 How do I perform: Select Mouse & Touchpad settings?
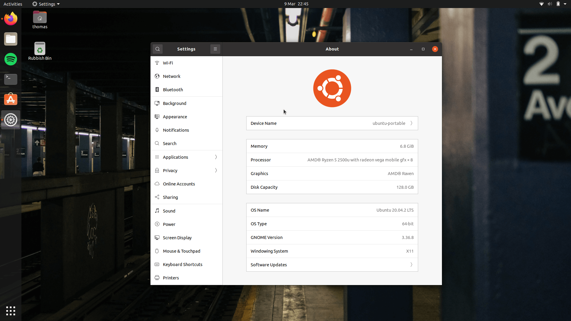pyautogui.click(x=181, y=251)
